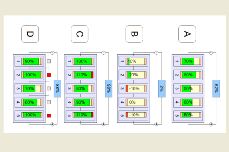Select the blue 62% total indicator of pack A

pyautogui.click(x=216, y=88)
